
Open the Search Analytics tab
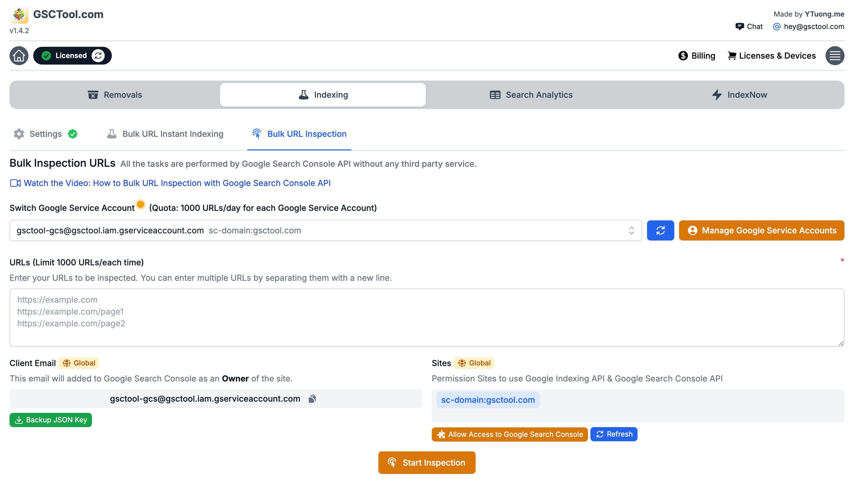[531, 95]
